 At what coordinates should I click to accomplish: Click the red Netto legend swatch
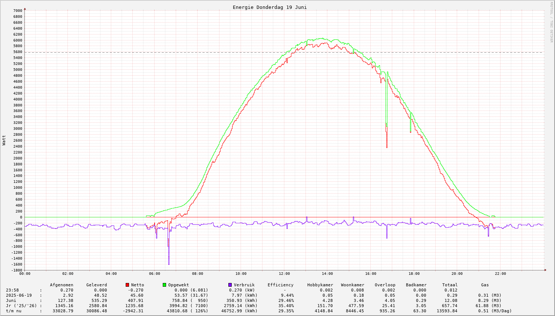127,285
